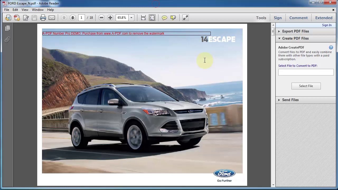Click the Read Mode icon
This screenshot has width=338, height=190.
pyautogui.click(x=185, y=18)
